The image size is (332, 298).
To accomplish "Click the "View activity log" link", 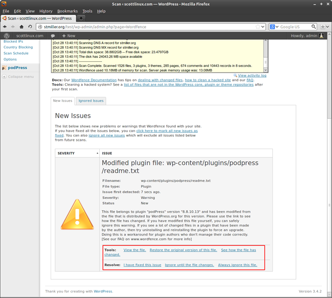I will point(252,76).
